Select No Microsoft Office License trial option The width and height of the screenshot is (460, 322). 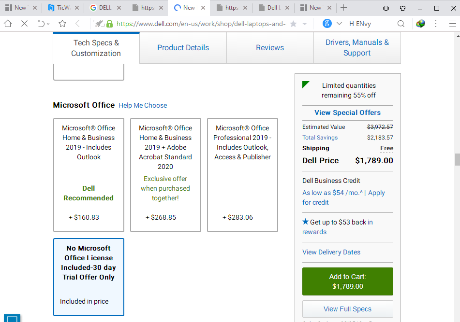point(89,277)
